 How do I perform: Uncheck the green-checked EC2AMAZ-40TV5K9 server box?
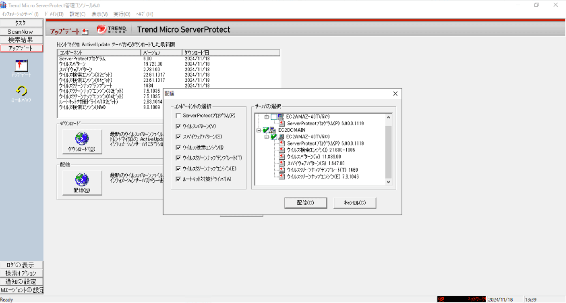[274, 137]
